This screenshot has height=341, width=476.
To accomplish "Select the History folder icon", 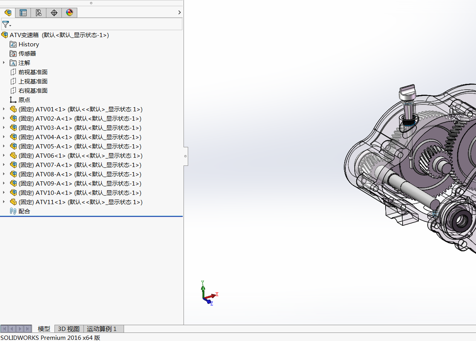I will click(x=13, y=44).
